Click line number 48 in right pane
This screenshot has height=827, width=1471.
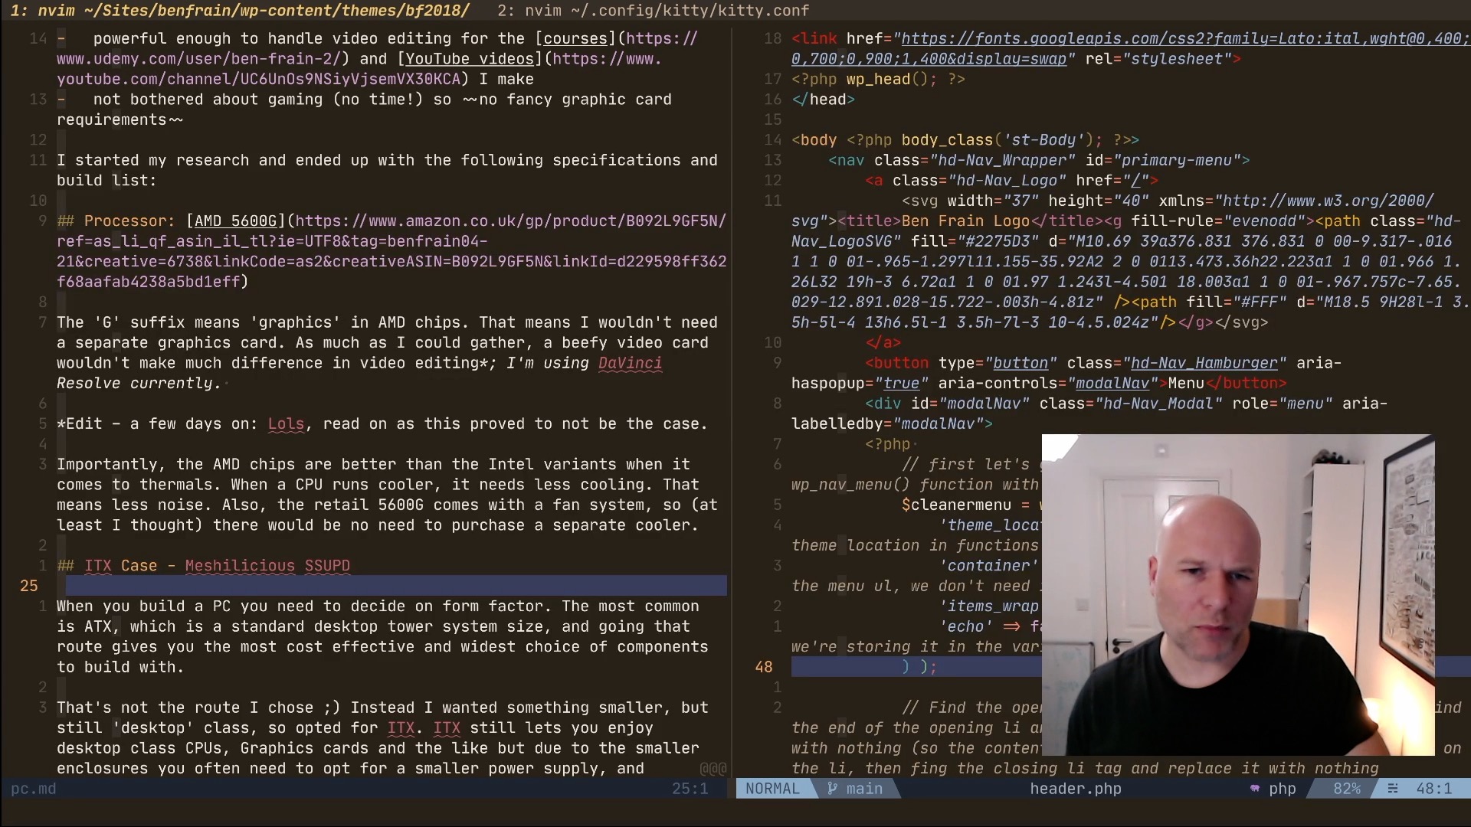pyautogui.click(x=764, y=667)
